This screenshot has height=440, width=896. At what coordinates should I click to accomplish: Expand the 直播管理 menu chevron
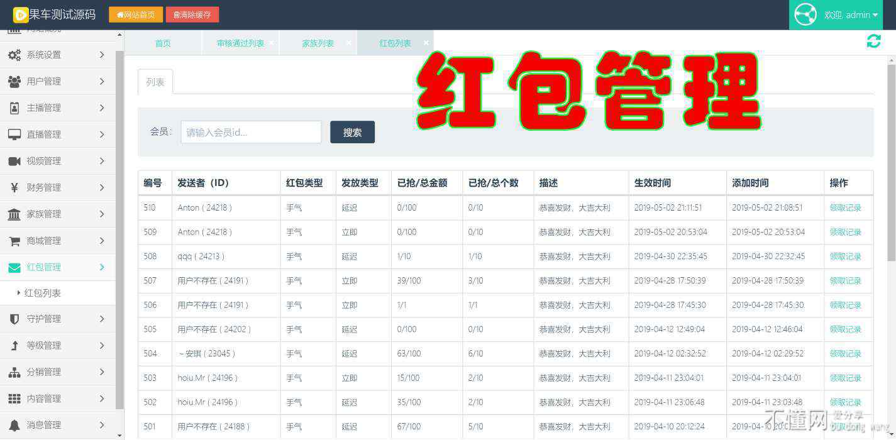pos(102,135)
